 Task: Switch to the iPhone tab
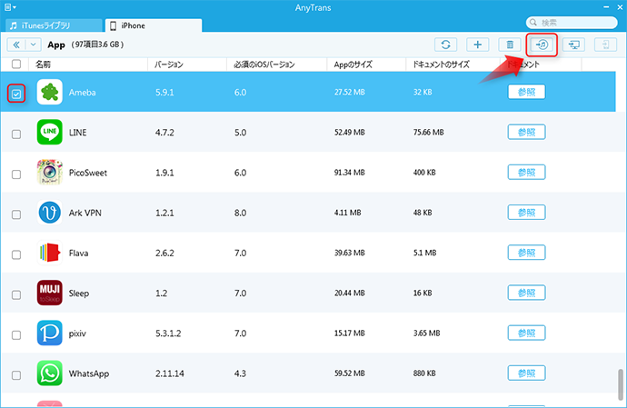pyautogui.click(x=154, y=25)
